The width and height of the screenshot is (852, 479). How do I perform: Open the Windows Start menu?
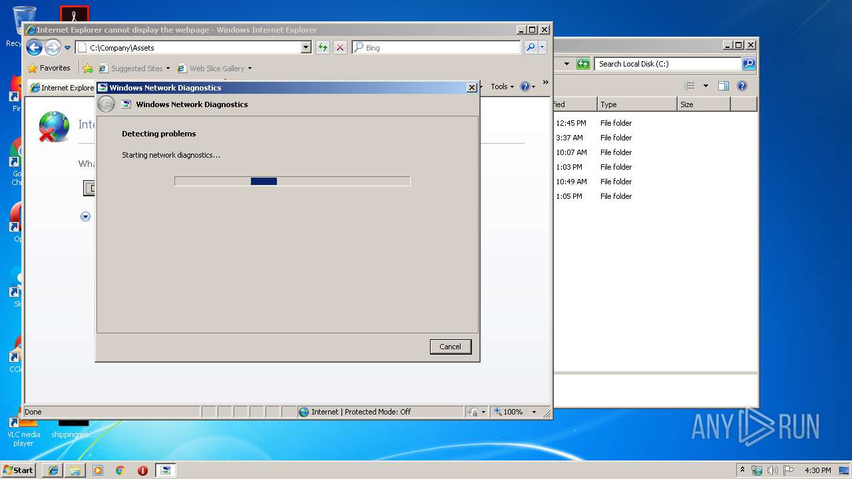coord(18,470)
